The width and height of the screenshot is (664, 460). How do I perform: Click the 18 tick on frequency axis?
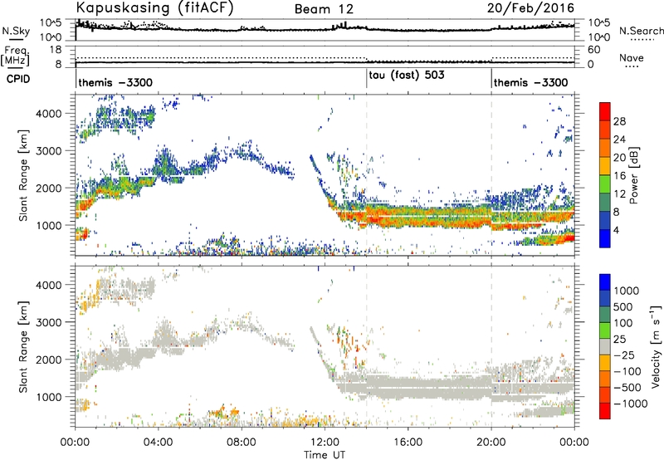(56, 50)
